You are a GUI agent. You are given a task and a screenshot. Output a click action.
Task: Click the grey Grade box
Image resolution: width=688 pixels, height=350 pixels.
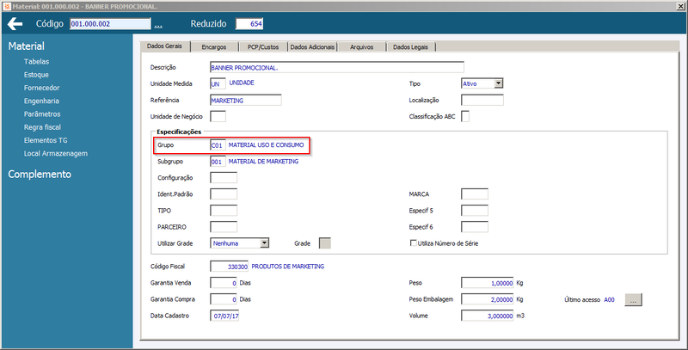[325, 243]
